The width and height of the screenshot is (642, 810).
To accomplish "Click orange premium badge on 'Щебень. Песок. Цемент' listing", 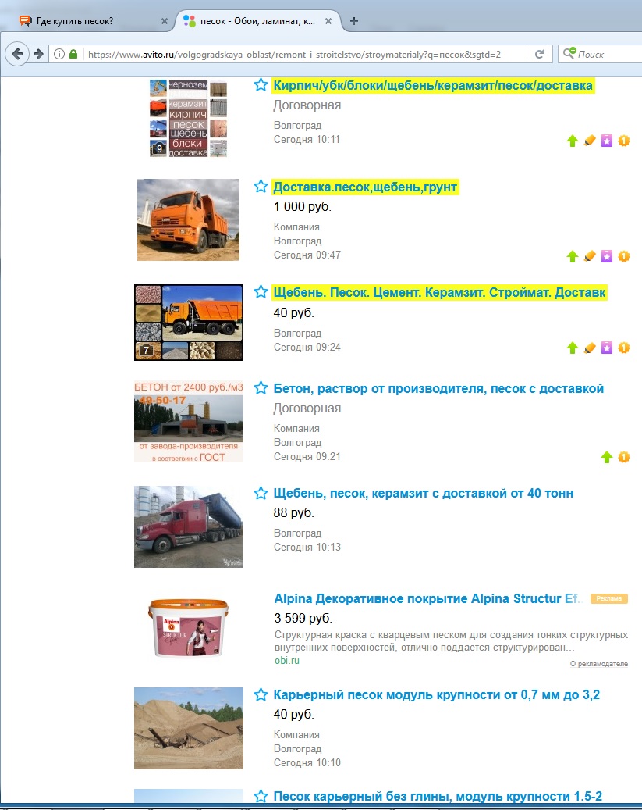I will tap(624, 348).
